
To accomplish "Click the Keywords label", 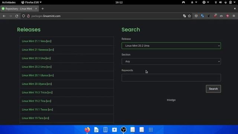I will point(127,70).
